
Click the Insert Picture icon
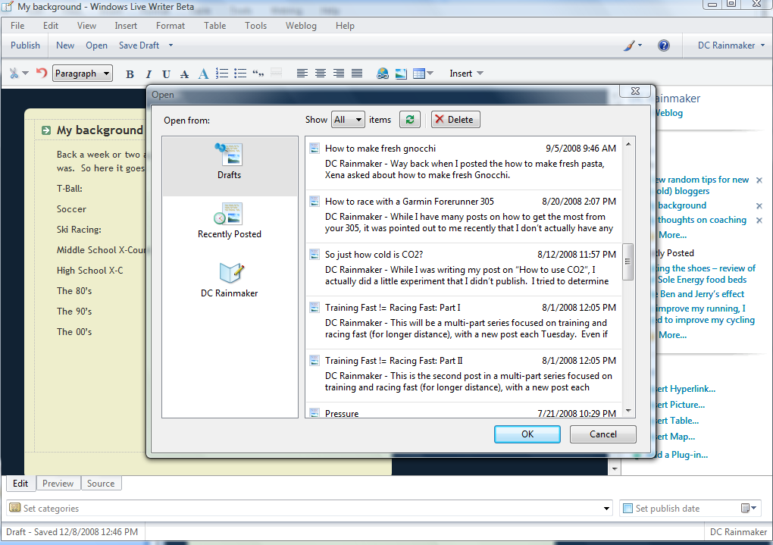(x=402, y=74)
